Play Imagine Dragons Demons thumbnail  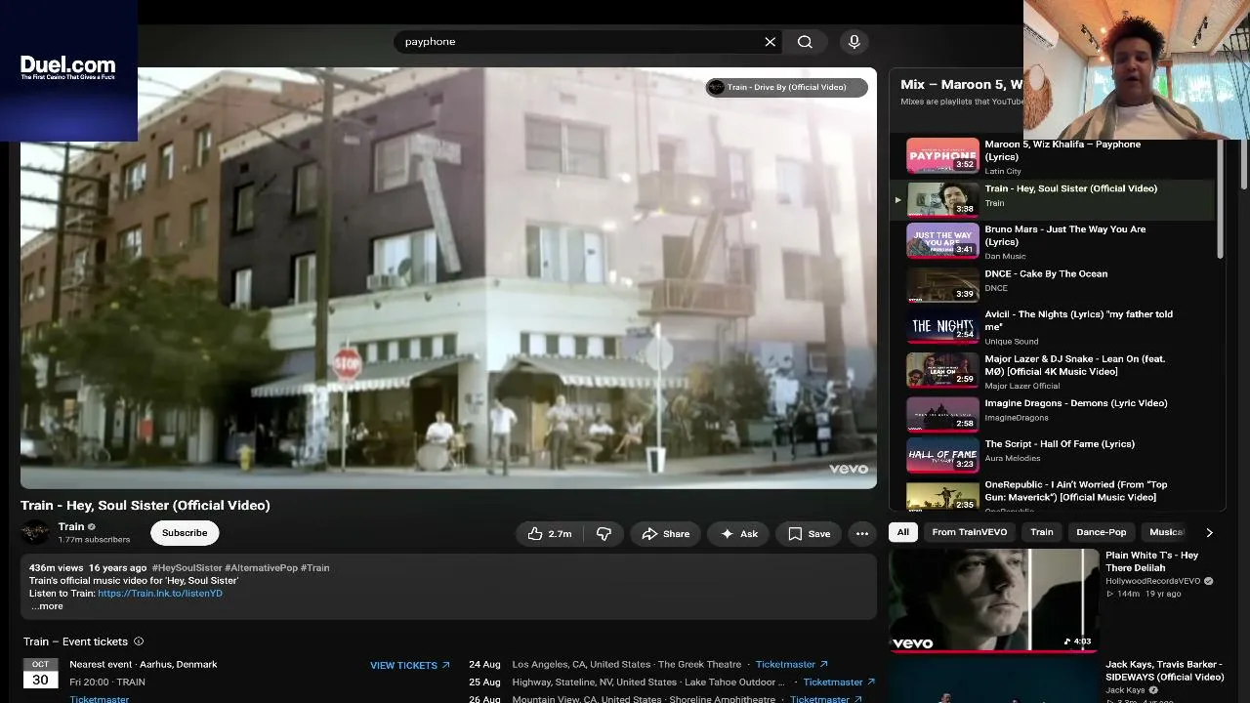(942, 413)
